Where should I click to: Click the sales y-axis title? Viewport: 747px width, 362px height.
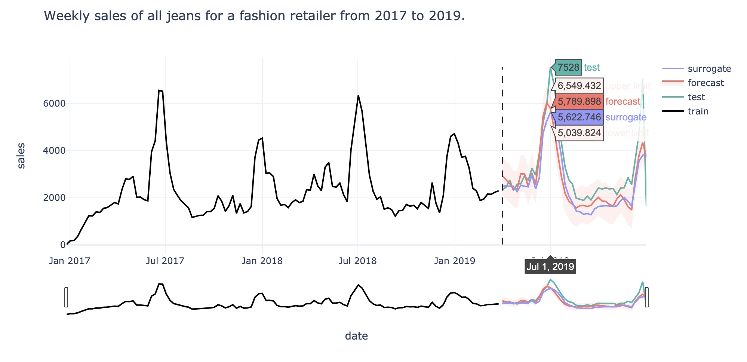click(x=21, y=156)
